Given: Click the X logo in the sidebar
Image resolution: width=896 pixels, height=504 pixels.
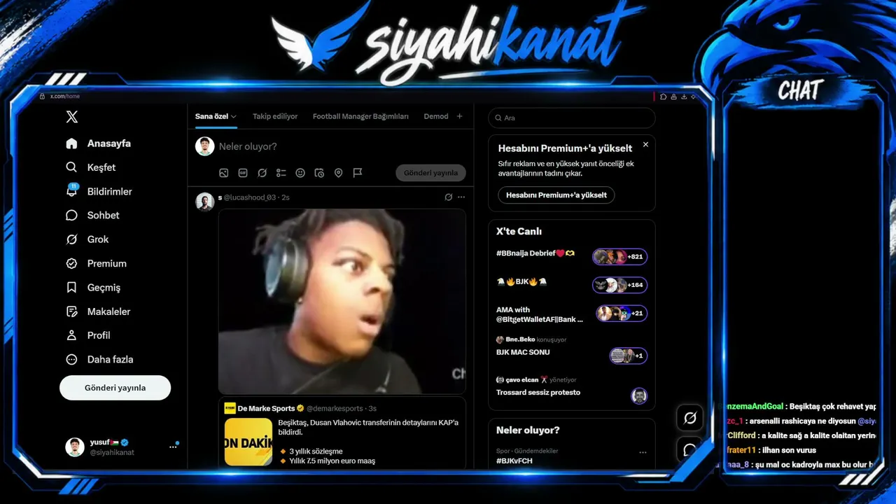Looking at the screenshot, I should point(72,117).
